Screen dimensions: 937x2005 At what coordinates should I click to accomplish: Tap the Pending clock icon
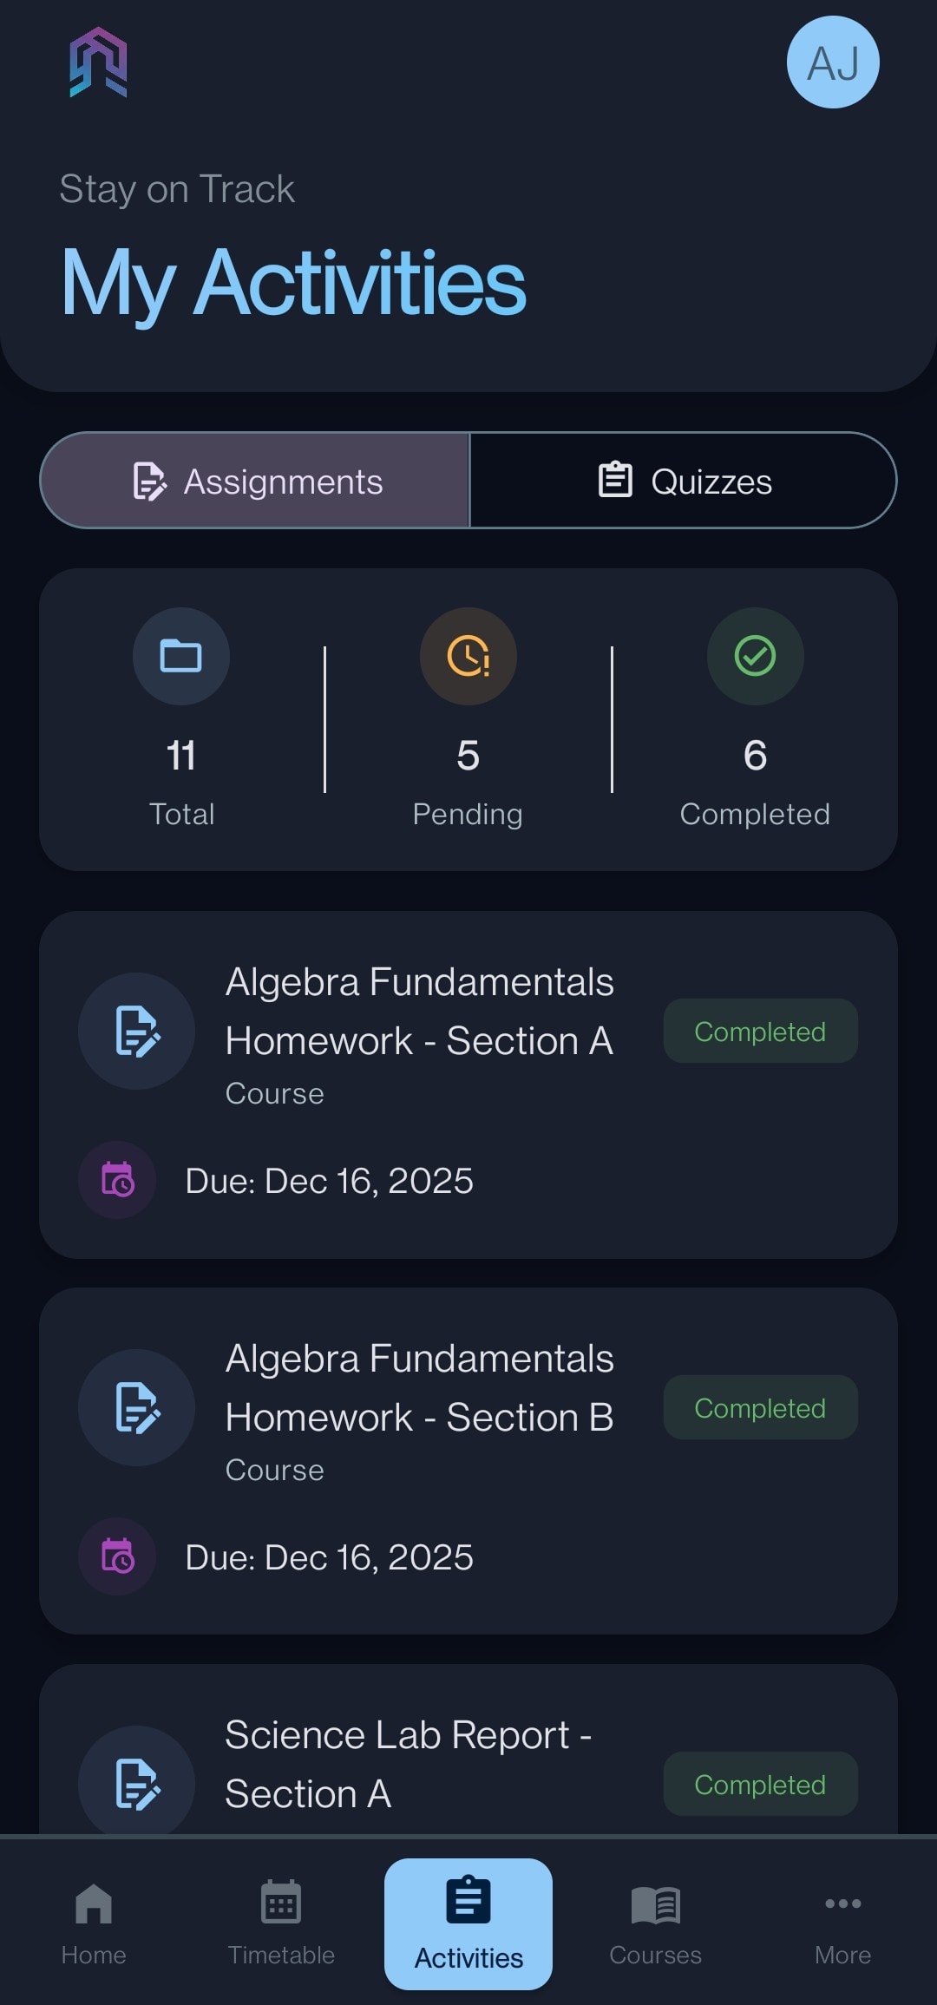tap(468, 656)
